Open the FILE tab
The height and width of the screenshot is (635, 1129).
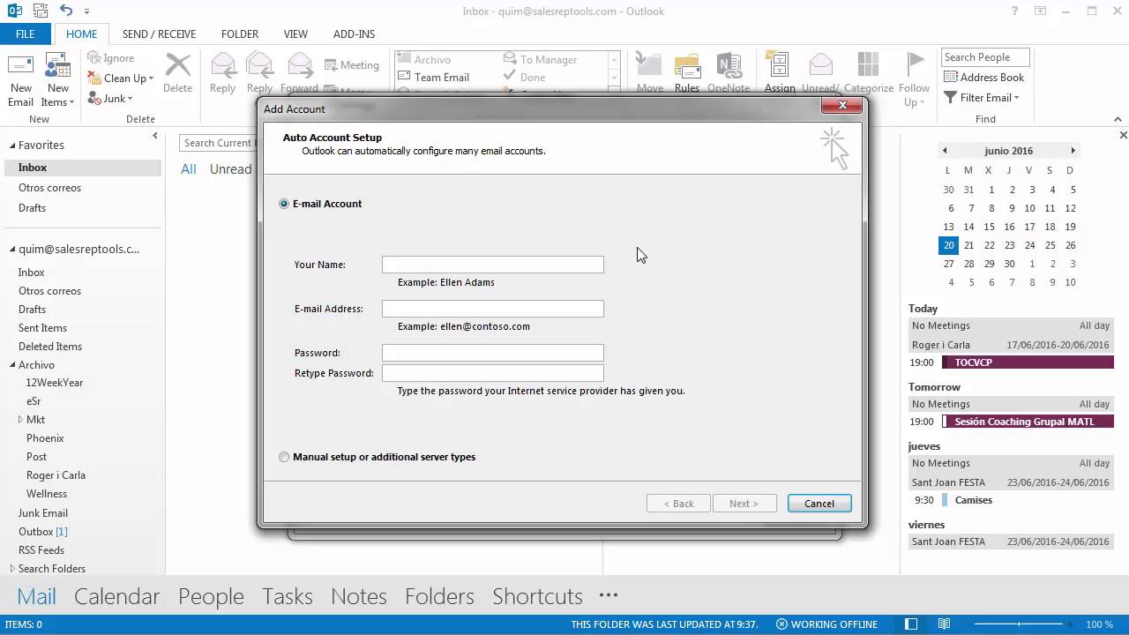26,34
